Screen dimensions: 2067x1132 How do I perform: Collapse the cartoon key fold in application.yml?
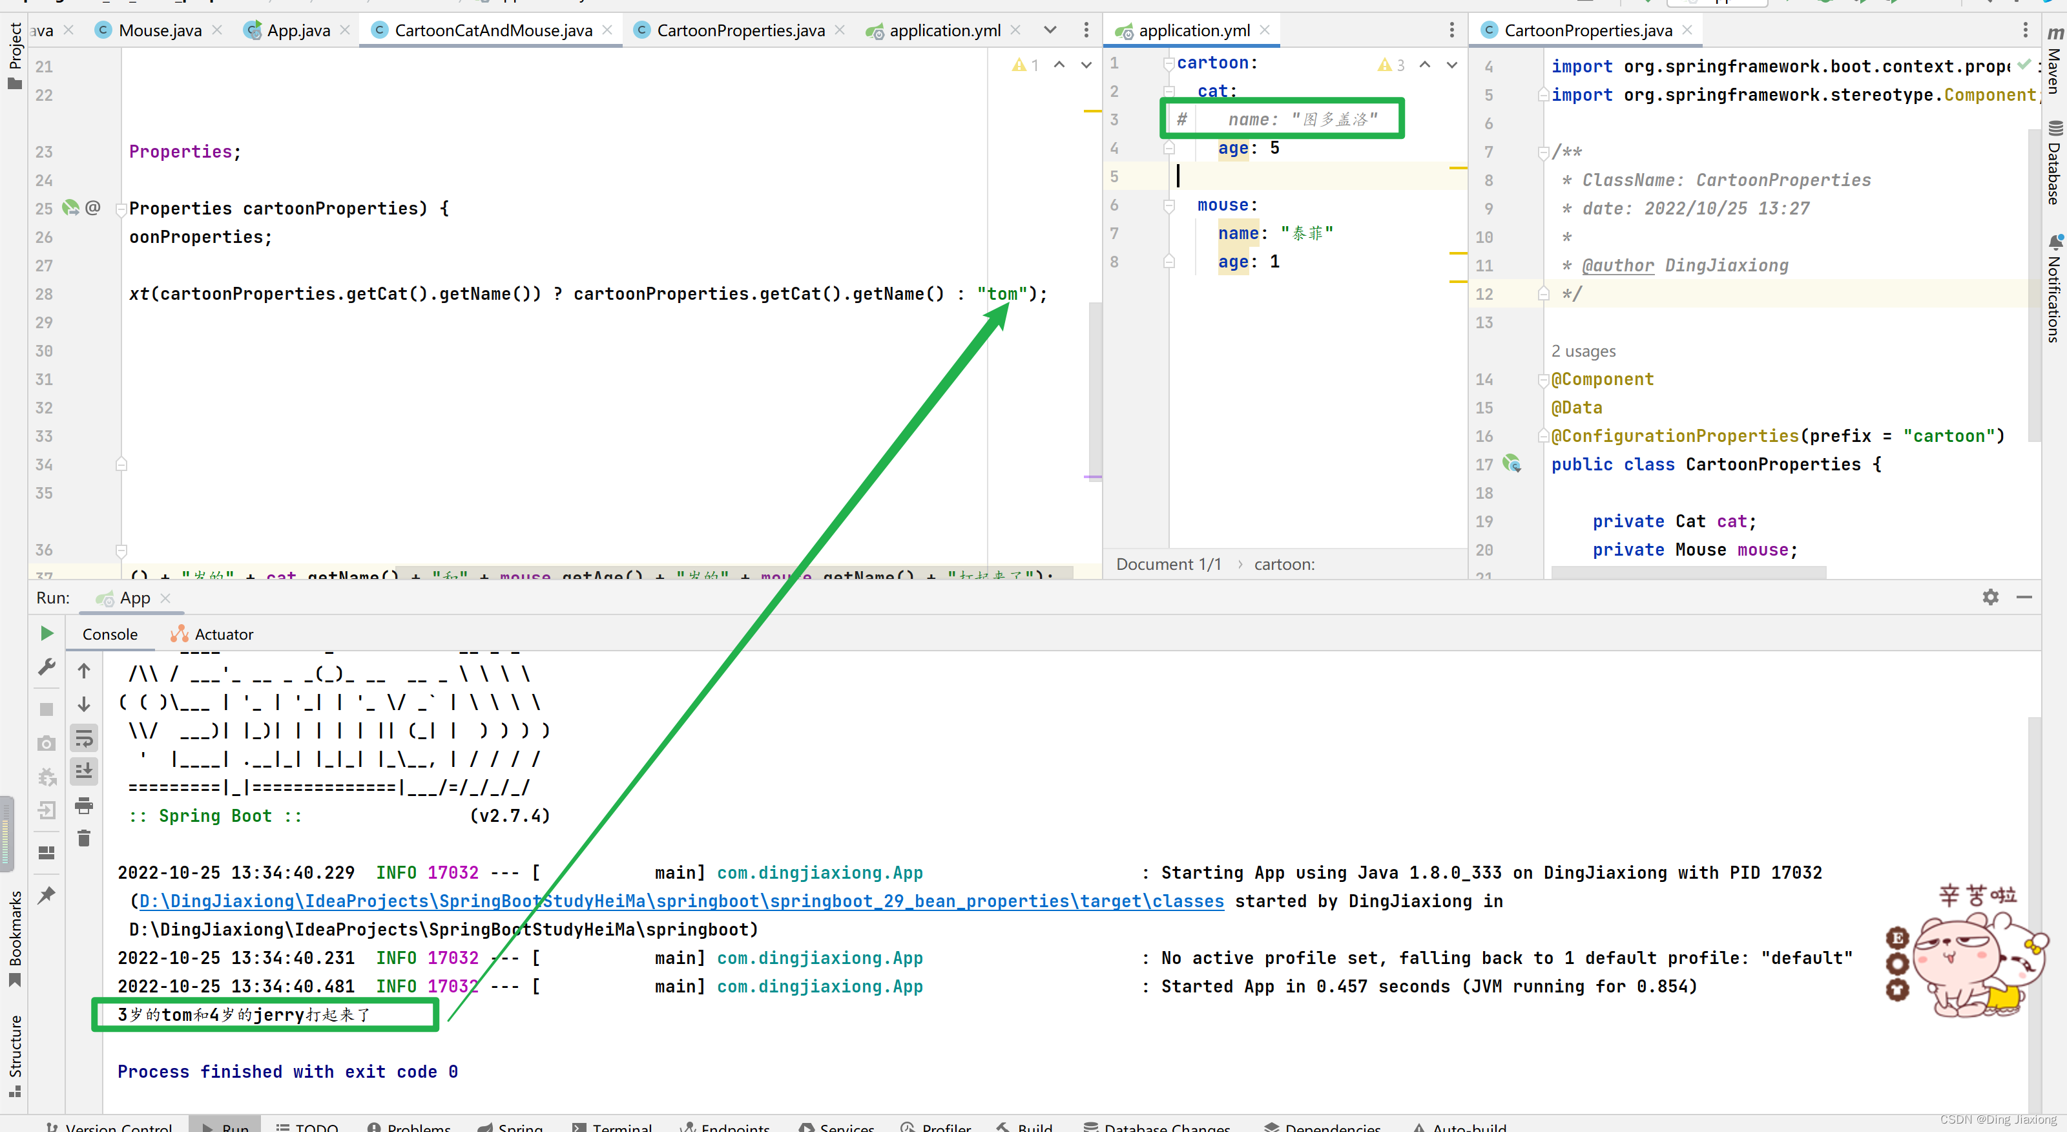click(1169, 63)
